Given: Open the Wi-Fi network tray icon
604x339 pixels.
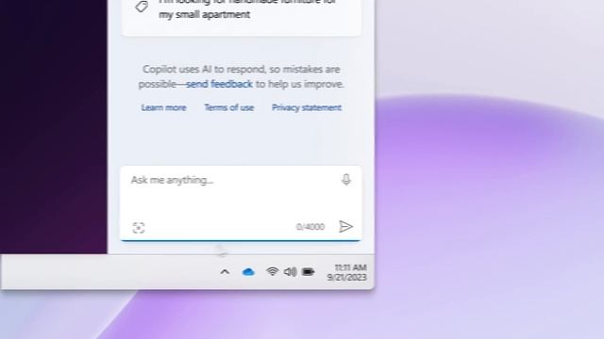Looking at the screenshot, I should tap(273, 272).
